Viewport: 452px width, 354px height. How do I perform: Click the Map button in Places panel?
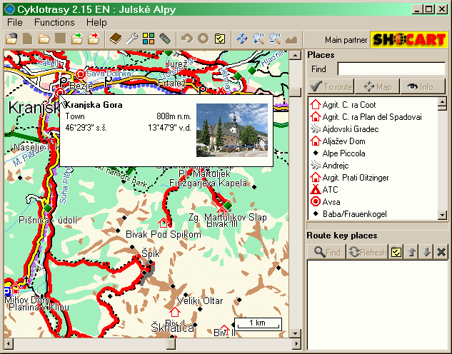(x=378, y=87)
